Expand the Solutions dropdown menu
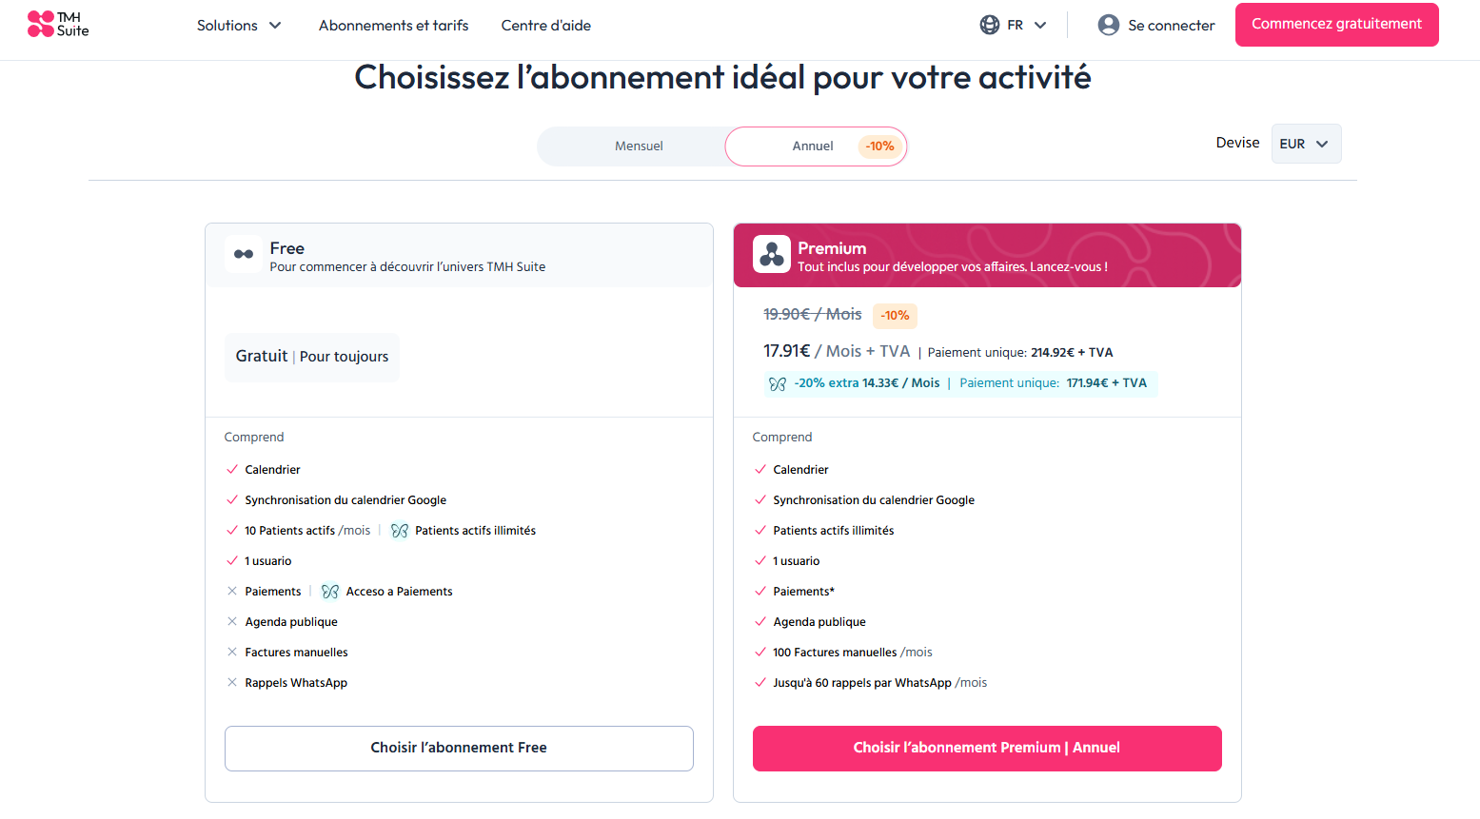This screenshot has width=1480, height=819. tap(239, 26)
